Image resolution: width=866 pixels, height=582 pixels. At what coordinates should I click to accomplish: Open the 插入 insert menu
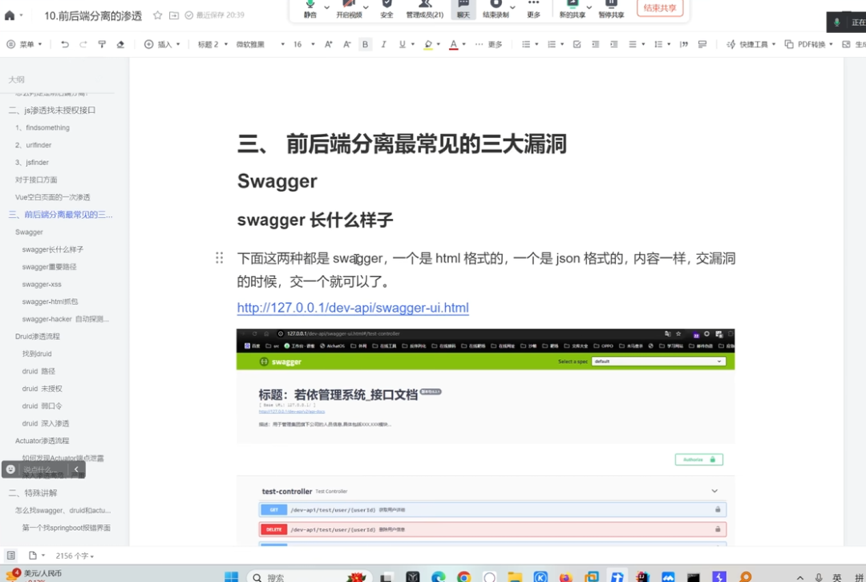pyautogui.click(x=162, y=44)
